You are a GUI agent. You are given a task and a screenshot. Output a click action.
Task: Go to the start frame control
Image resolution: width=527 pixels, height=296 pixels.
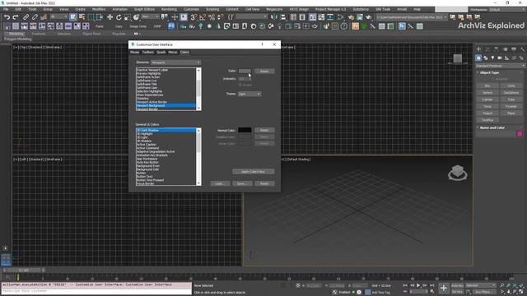pos(405,285)
